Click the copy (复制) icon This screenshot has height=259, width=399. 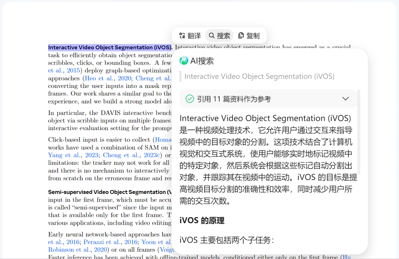tap(241, 35)
